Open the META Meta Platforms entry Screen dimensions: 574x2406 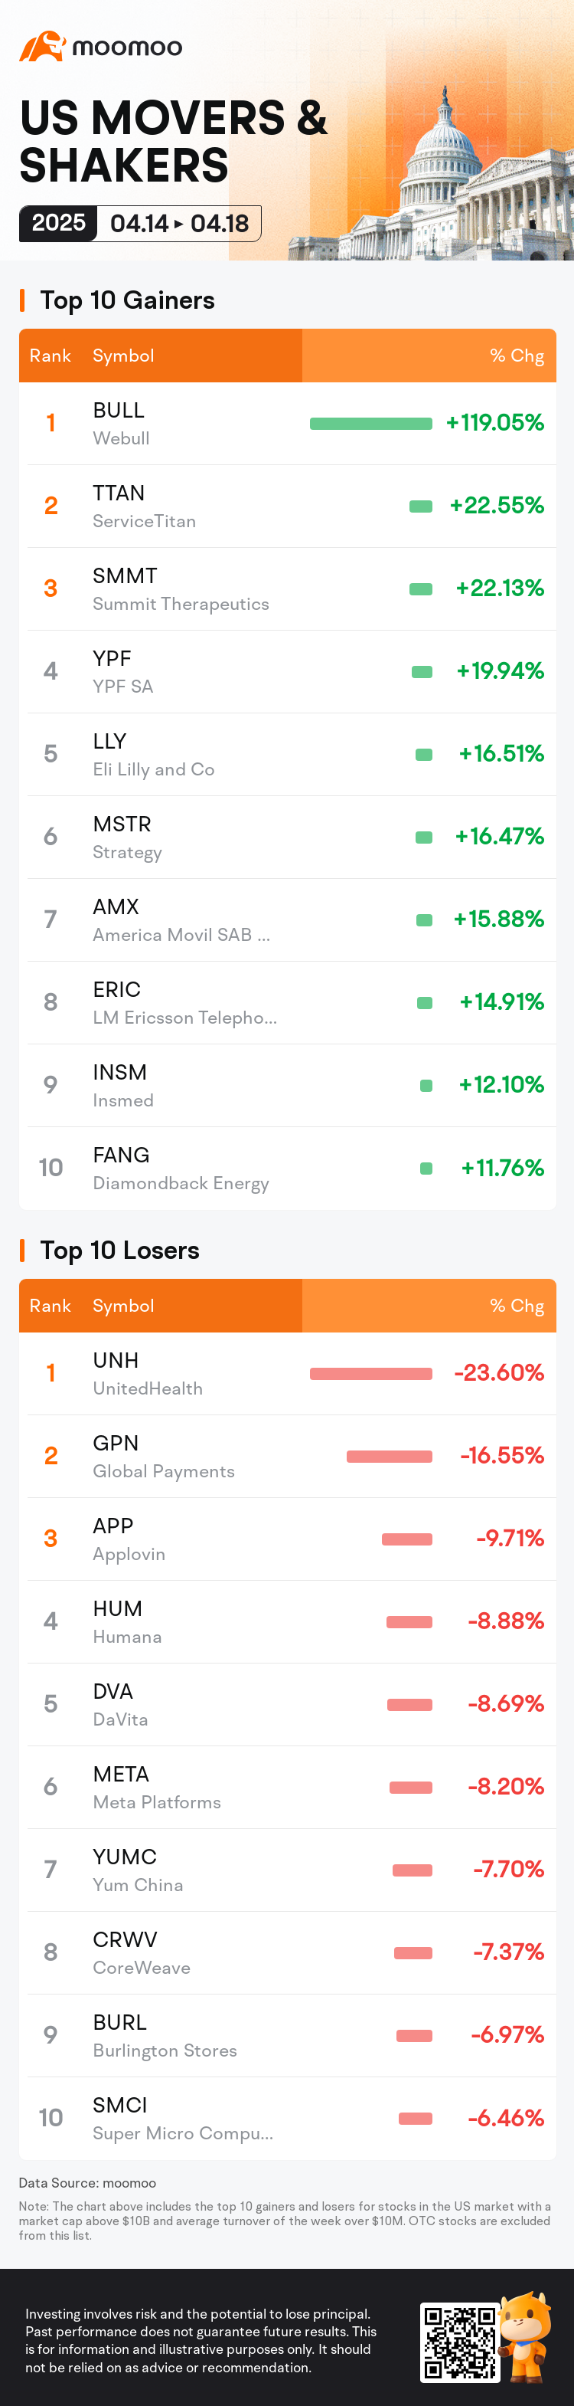288,1787
